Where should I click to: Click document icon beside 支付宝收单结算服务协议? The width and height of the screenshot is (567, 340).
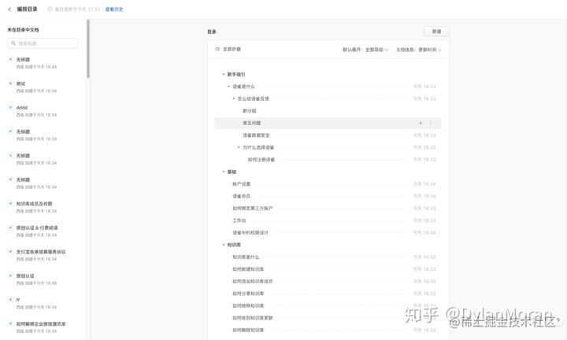point(10,252)
